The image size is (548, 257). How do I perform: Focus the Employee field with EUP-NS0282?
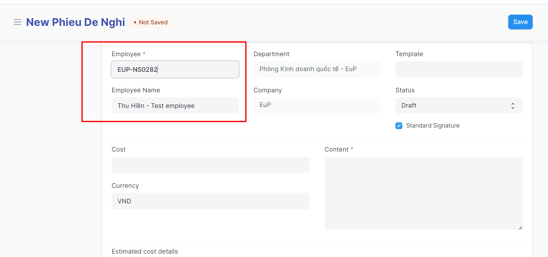pyautogui.click(x=175, y=70)
